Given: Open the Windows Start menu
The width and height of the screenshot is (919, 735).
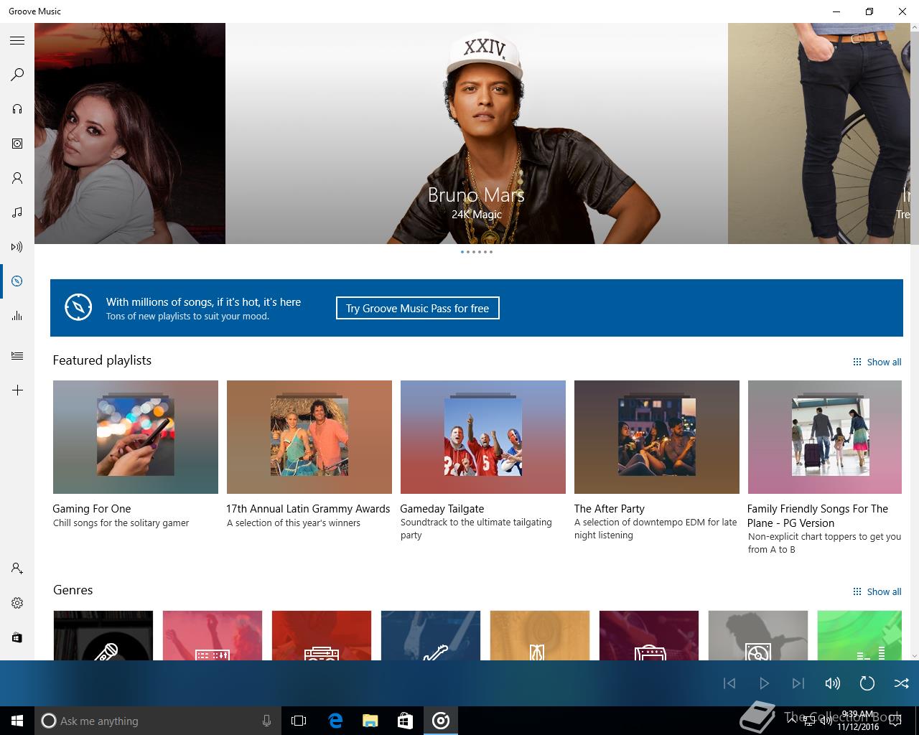Looking at the screenshot, I should pos(17,721).
